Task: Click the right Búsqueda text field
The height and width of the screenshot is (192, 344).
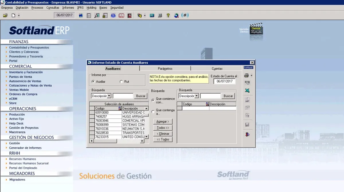Action: [x=210, y=96]
